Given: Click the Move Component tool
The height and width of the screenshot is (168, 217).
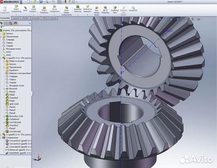Looking at the screenshot, I should coord(54,9).
